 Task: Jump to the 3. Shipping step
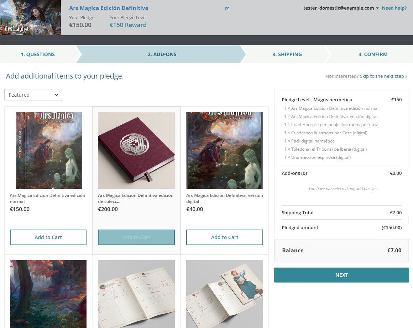287,54
